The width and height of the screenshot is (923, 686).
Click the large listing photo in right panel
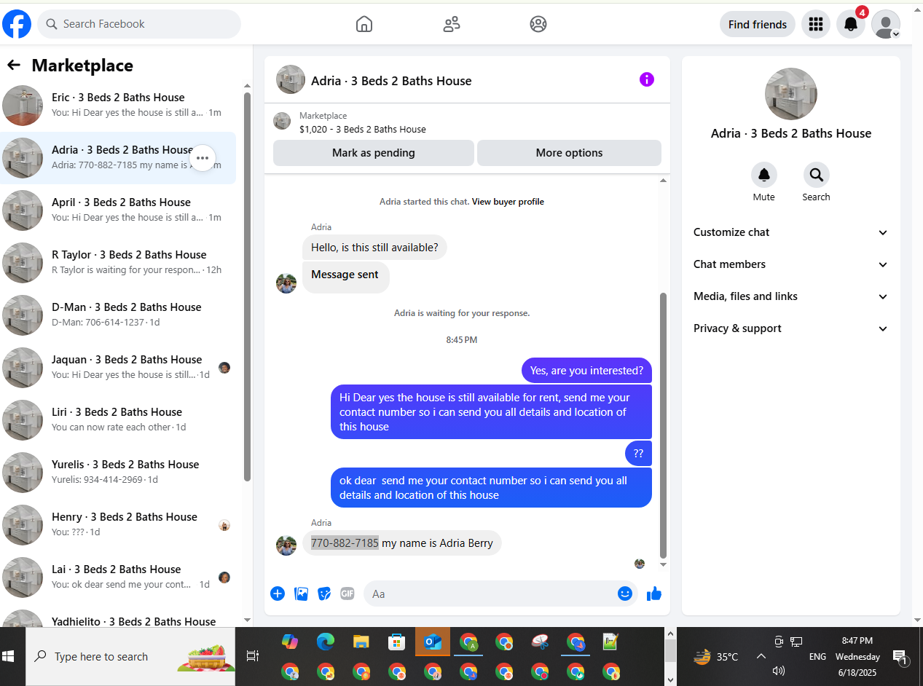791,94
